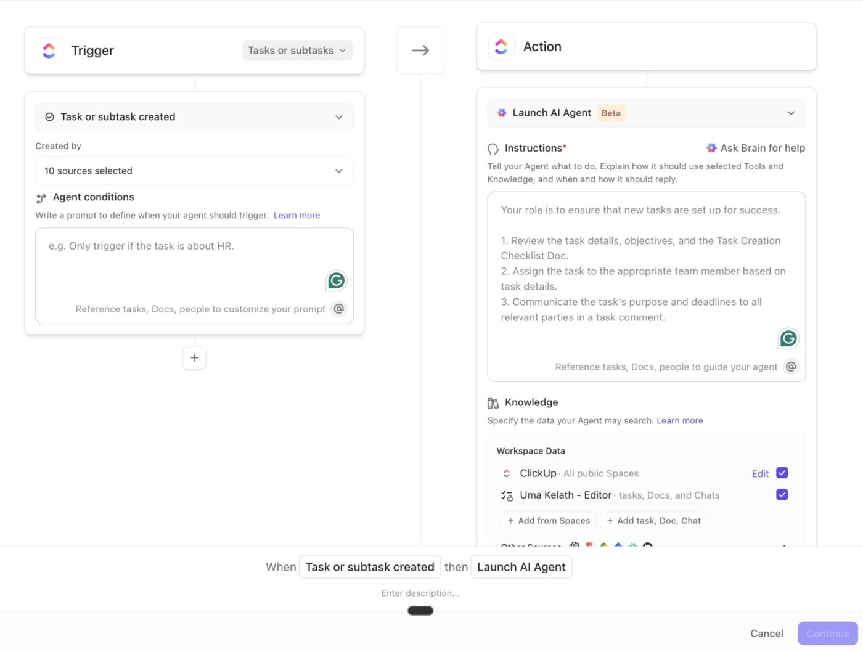The width and height of the screenshot is (863, 652).
Task: Uncheck the ClickUp All public Spaces checkbox
Action: (782, 473)
